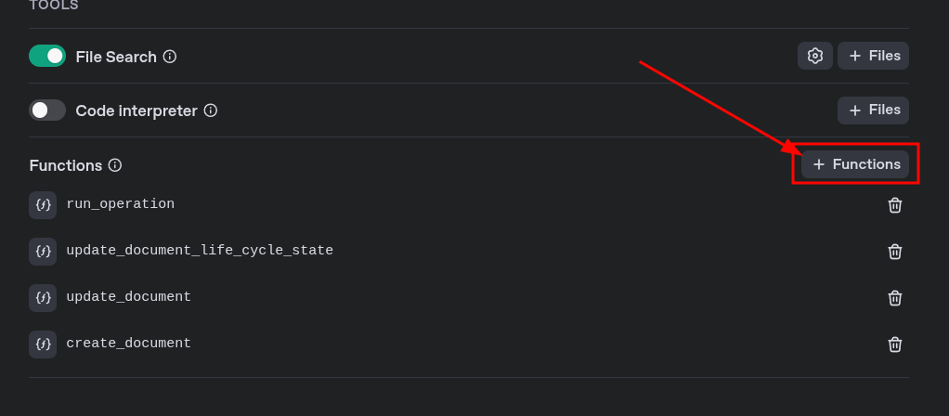Add files to Code interpreter
This screenshot has height=416, width=949.
pos(873,110)
